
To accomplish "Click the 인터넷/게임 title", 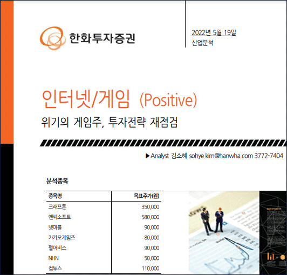I will [86, 99].
